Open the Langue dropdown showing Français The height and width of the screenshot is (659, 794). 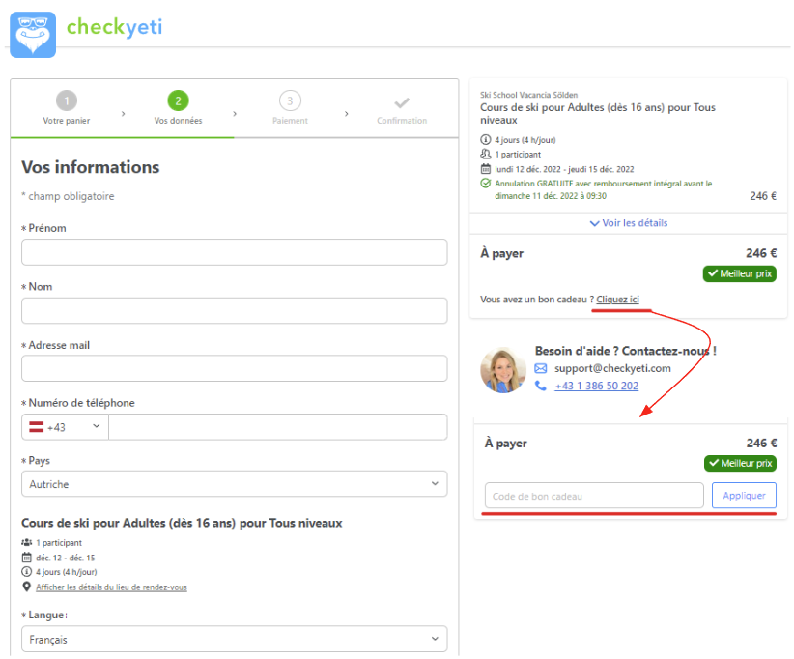point(235,640)
